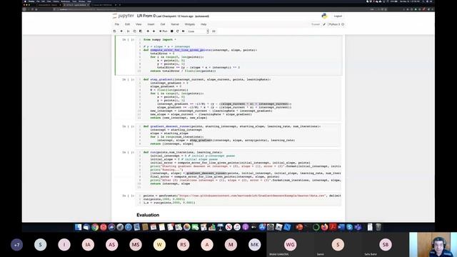Viewport: 457px width, 257px height.
Task: Select participant avatar RS
Action: pyautogui.click(x=183, y=245)
